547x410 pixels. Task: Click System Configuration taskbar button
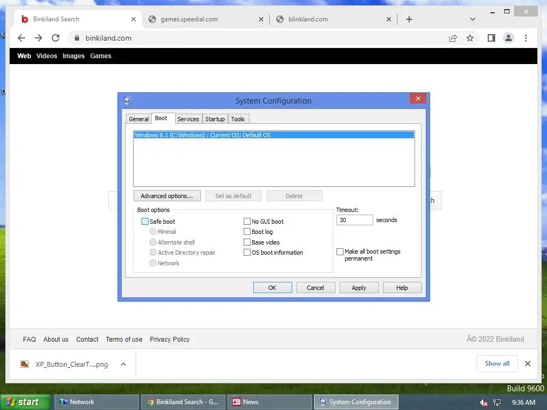click(356, 402)
